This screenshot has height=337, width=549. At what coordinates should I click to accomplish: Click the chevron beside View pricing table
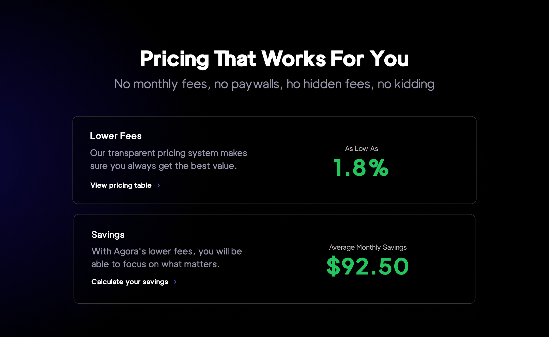[x=159, y=185]
